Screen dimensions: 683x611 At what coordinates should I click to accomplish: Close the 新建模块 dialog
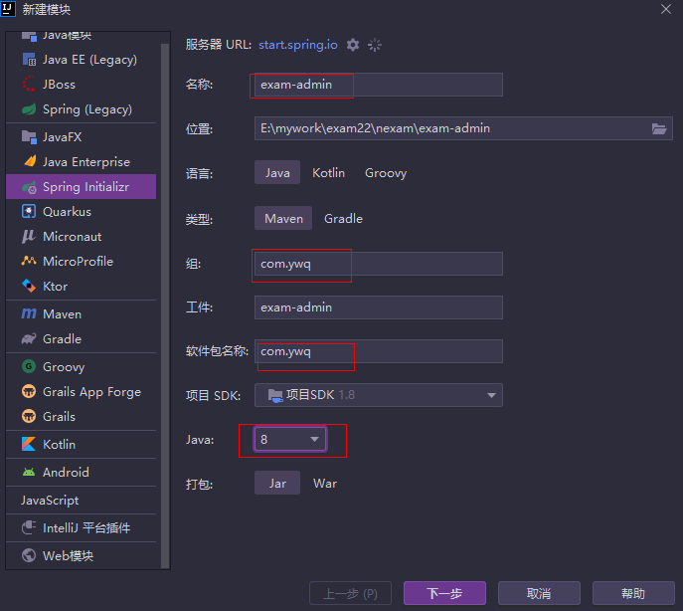[x=665, y=9]
